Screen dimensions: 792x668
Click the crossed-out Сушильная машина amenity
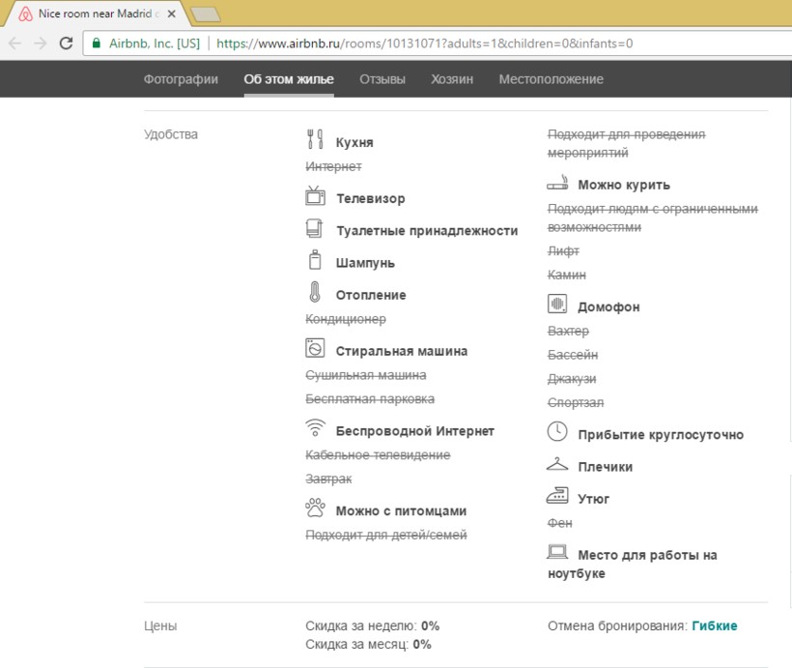point(366,375)
